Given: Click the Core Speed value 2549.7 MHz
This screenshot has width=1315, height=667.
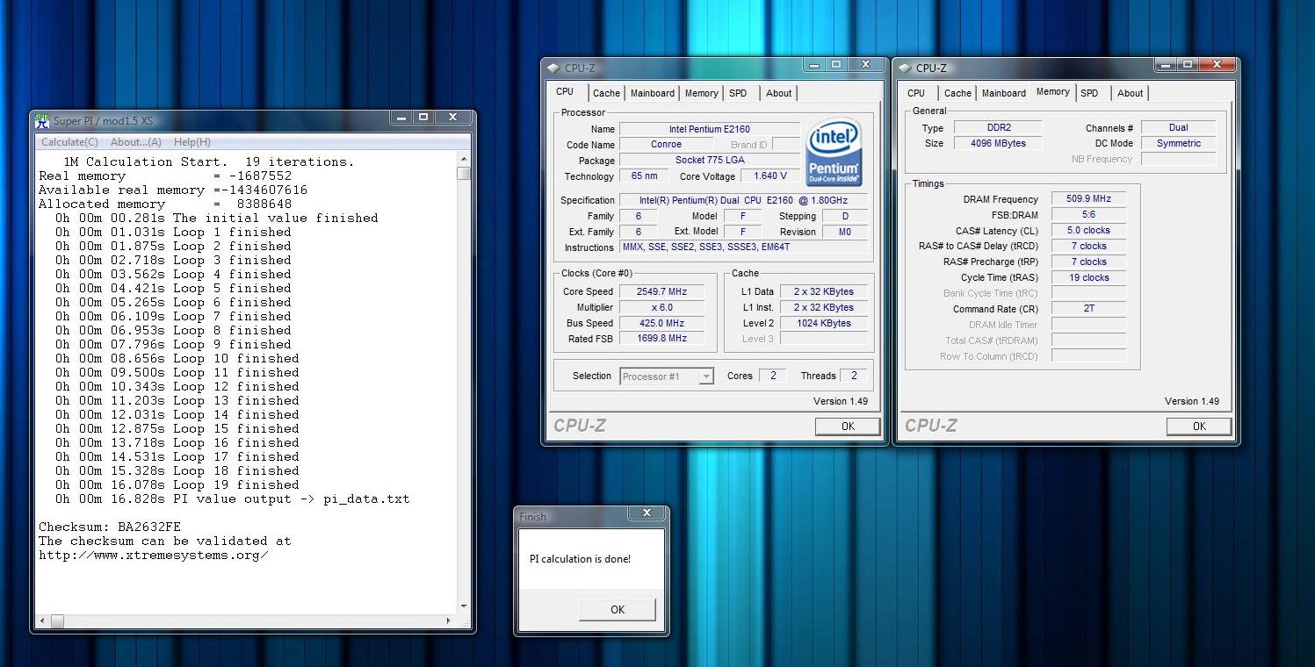Looking at the screenshot, I should click(662, 291).
